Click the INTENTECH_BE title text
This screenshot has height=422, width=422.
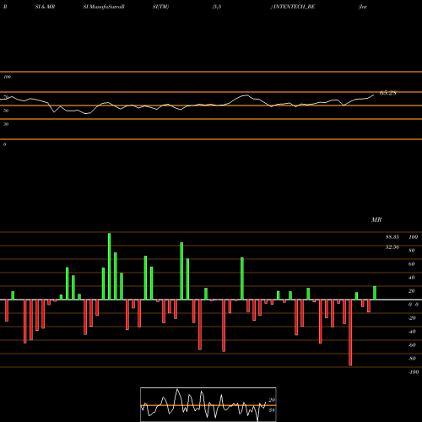[294, 7]
